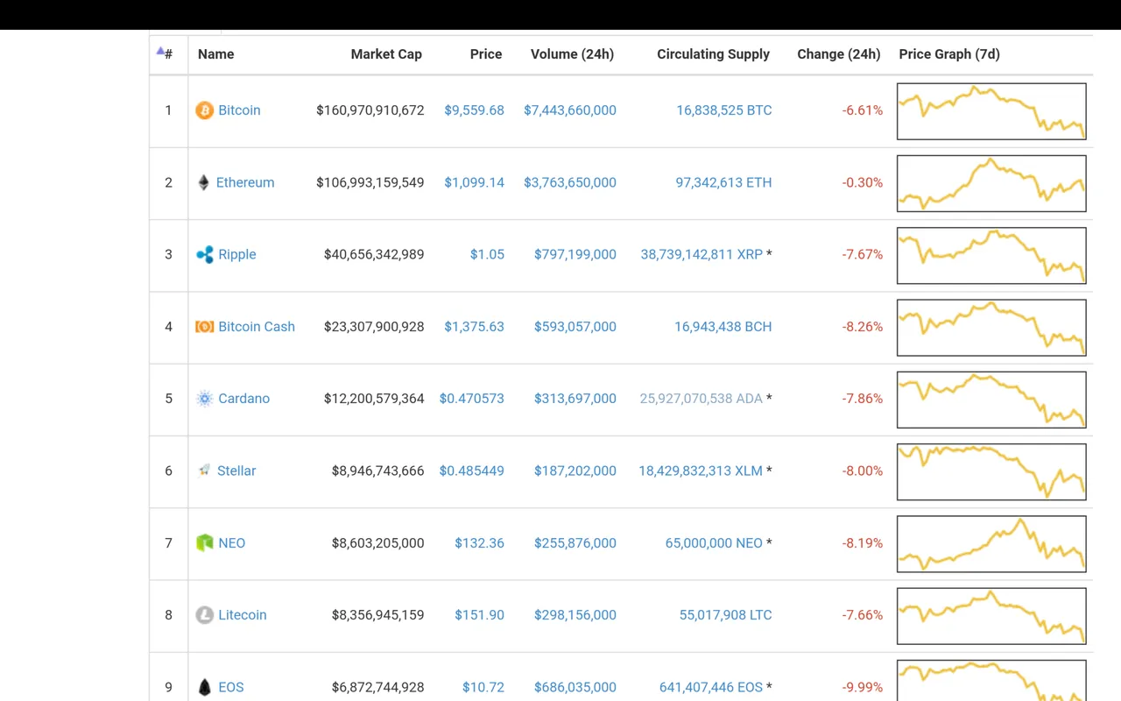Open the EOS name link
This screenshot has width=1121, height=701.
click(231, 687)
